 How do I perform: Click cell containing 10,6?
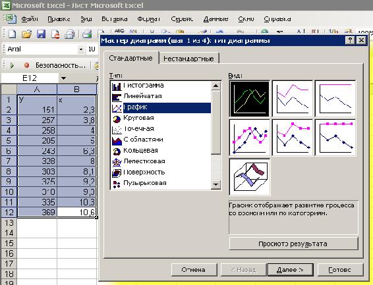tap(76, 212)
